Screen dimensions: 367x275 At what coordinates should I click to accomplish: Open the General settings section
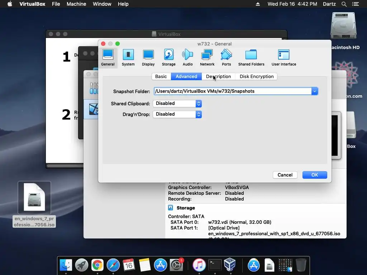108,58
